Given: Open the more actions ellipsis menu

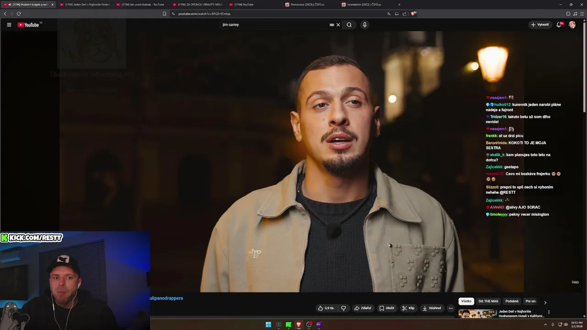Looking at the screenshot, I should point(451,308).
